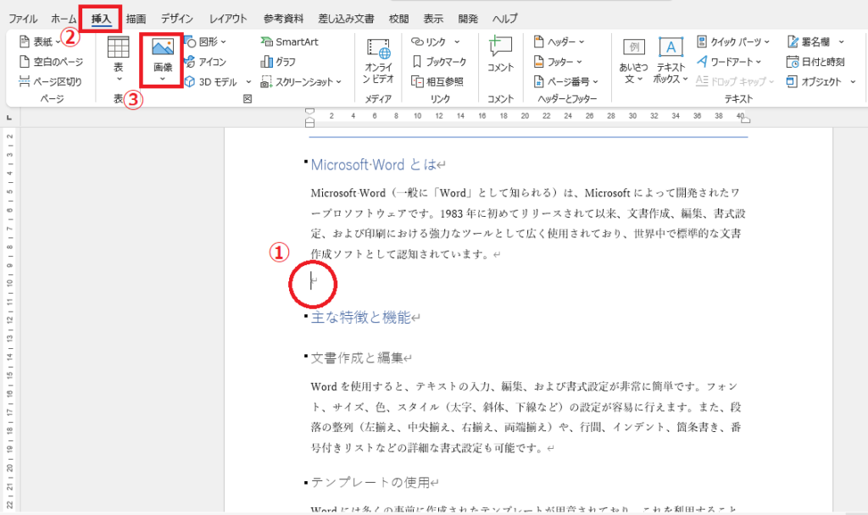Click the リンク hyperlink button

click(x=429, y=42)
